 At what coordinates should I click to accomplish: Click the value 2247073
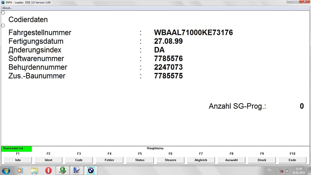pos(168,67)
